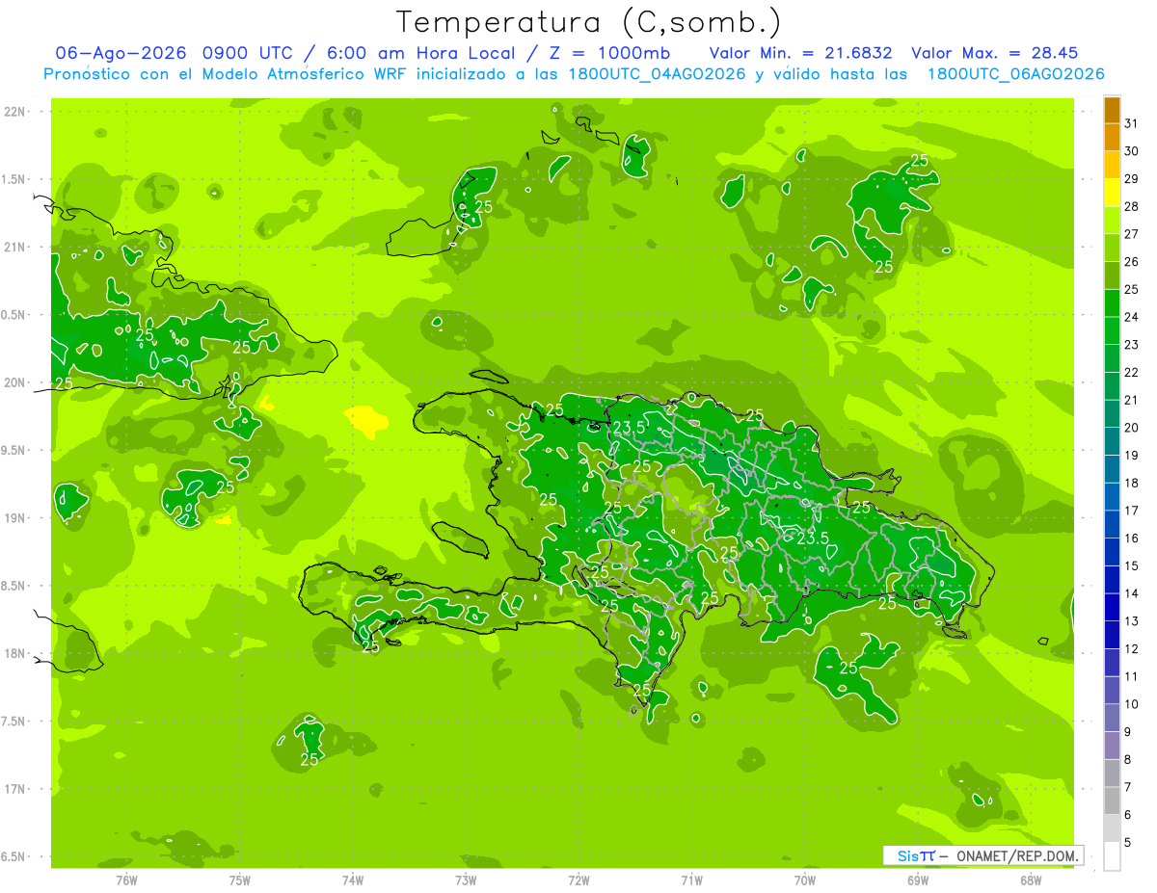
Task: Pick the orange swatch between 30 and 31
Action: click(1112, 137)
